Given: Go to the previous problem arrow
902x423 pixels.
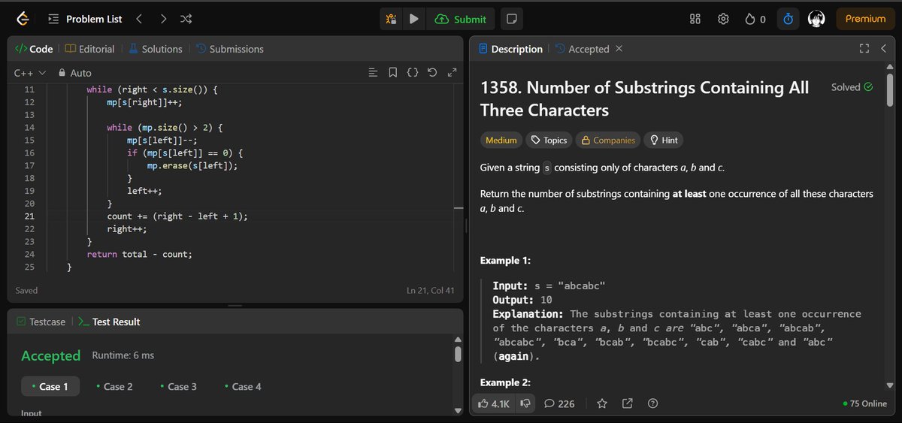Looking at the screenshot, I should [139, 19].
